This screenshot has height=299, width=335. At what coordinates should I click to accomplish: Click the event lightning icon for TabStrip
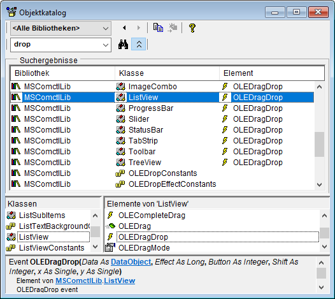click(x=225, y=140)
